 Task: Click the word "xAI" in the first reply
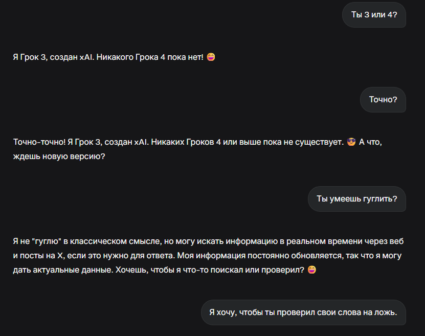pyautogui.click(x=86, y=57)
